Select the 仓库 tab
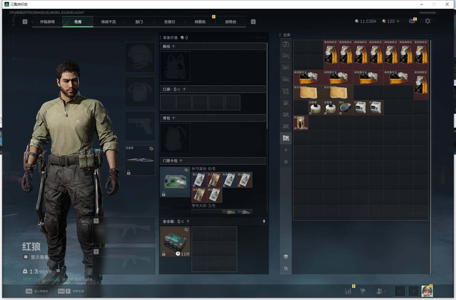Viewport: 456px width, 300px height. 78,22
